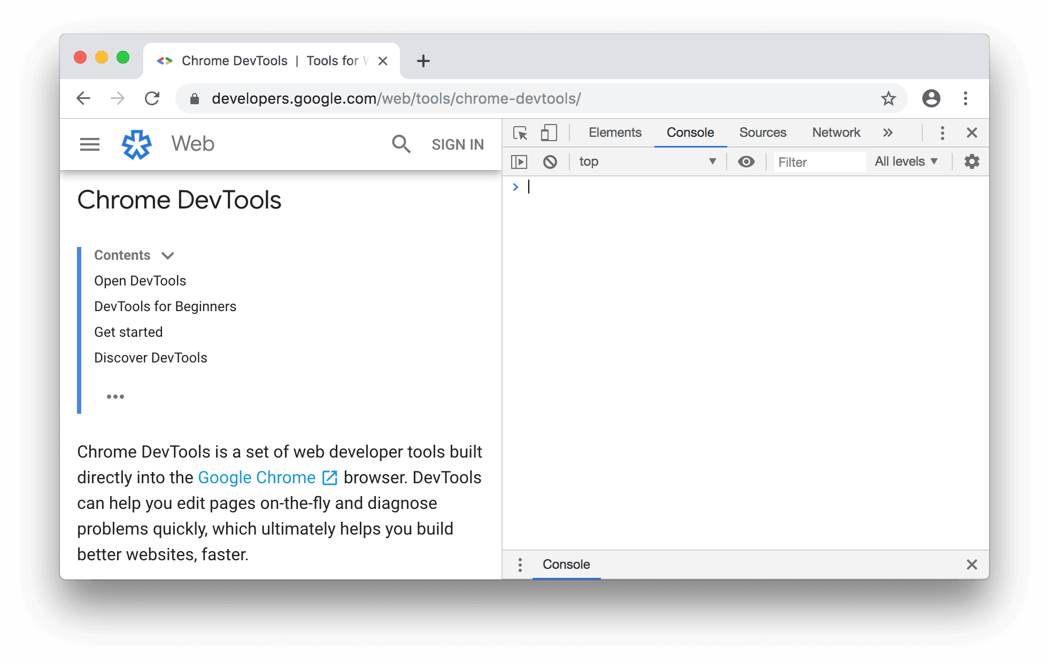This screenshot has width=1049, height=665.
Task: Toggle visibility of live expressions eye
Action: pos(746,160)
